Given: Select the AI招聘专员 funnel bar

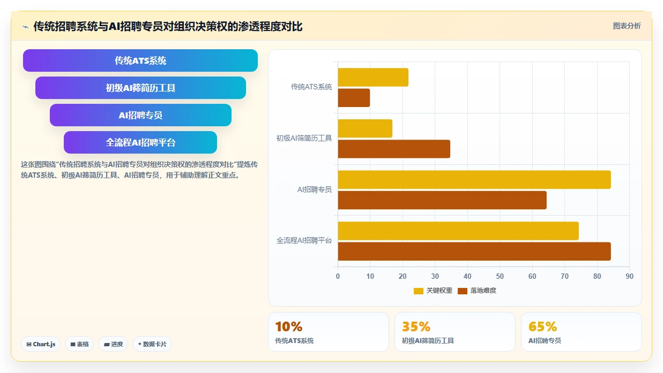Looking at the screenshot, I should (x=140, y=115).
